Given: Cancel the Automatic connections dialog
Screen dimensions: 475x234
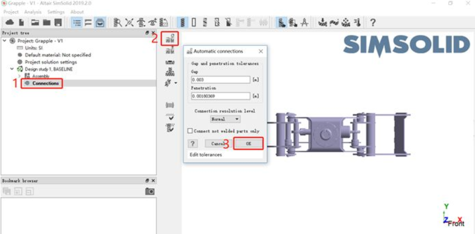Looking at the screenshot, I should tap(218, 144).
